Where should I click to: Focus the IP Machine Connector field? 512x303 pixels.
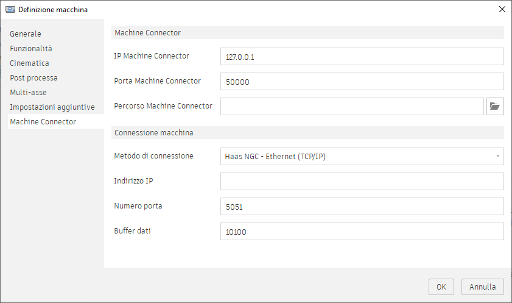click(362, 57)
